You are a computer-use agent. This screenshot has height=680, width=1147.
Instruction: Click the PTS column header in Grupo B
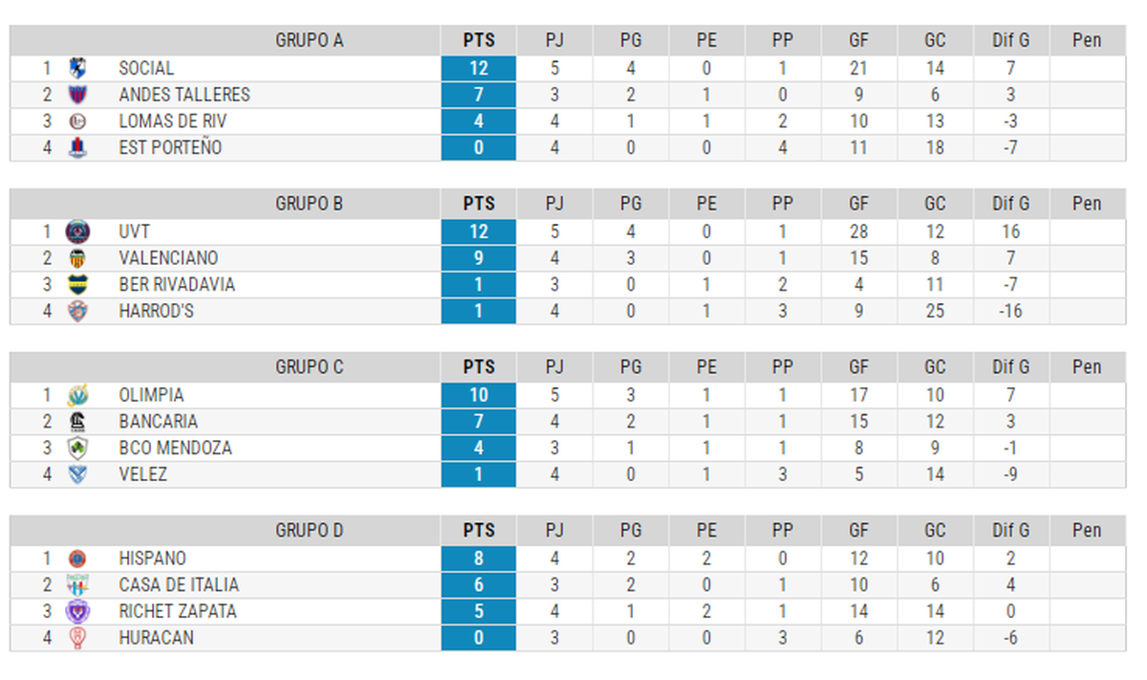click(x=479, y=204)
